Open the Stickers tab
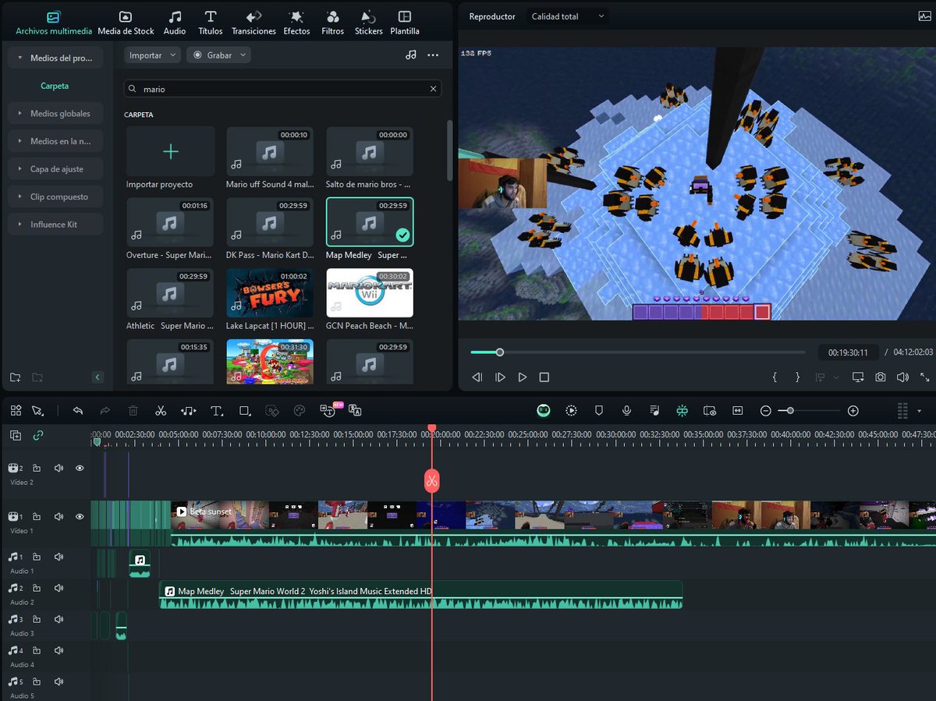The width and height of the screenshot is (936, 701). (368, 23)
